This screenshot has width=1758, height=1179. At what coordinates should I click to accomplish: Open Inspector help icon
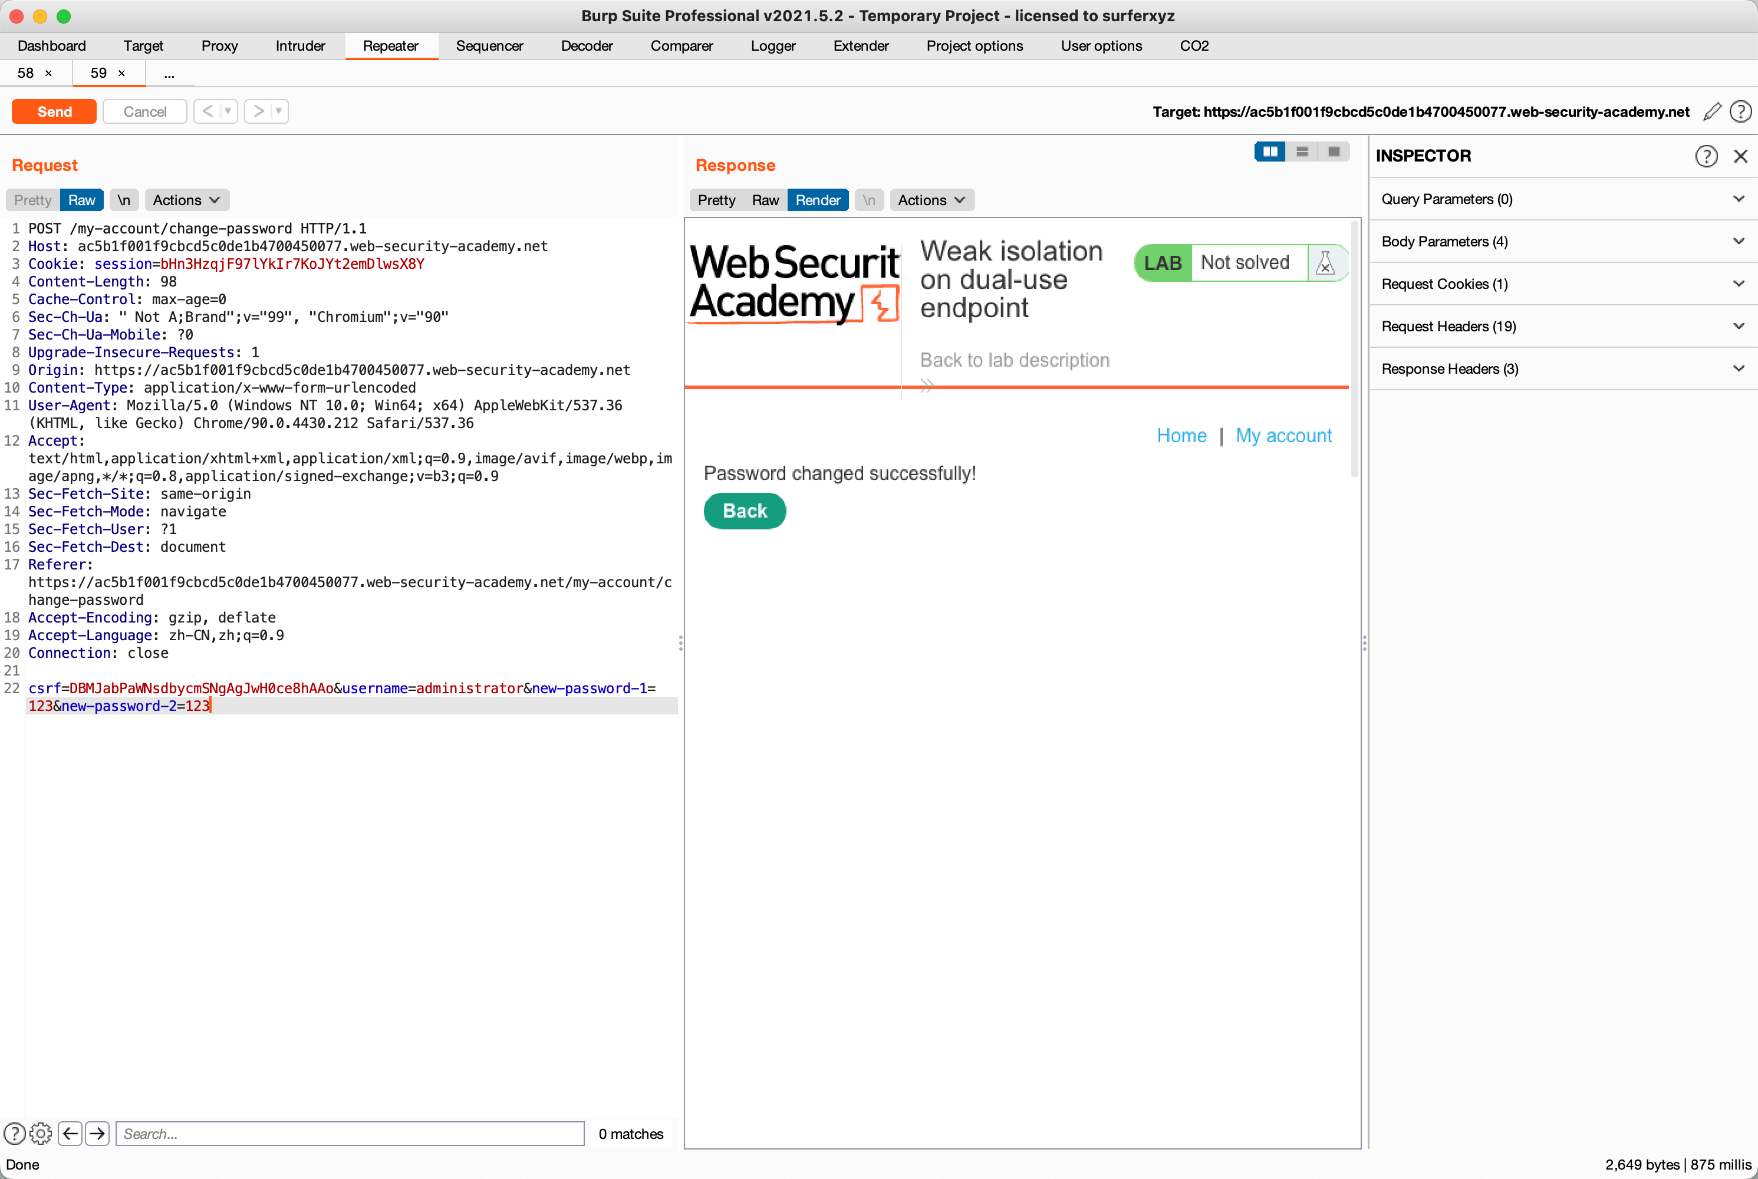coord(1706,156)
